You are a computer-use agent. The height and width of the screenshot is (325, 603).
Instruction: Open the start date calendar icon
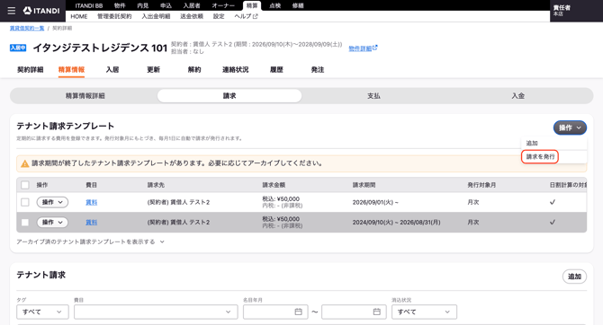298,312
